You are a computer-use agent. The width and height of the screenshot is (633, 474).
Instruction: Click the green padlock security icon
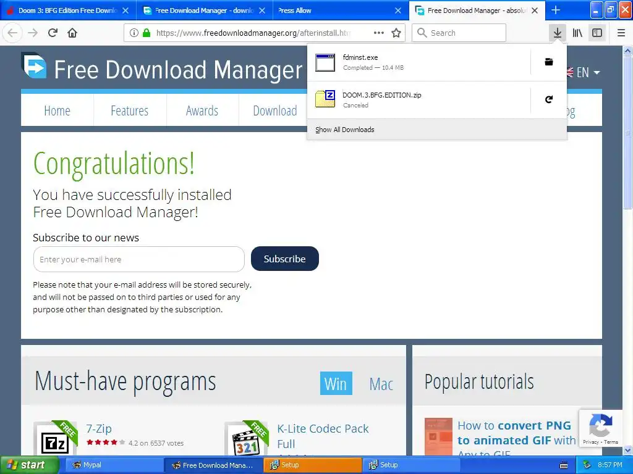point(146,33)
